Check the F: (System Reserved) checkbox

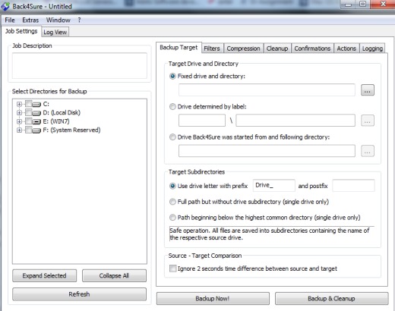point(29,130)
